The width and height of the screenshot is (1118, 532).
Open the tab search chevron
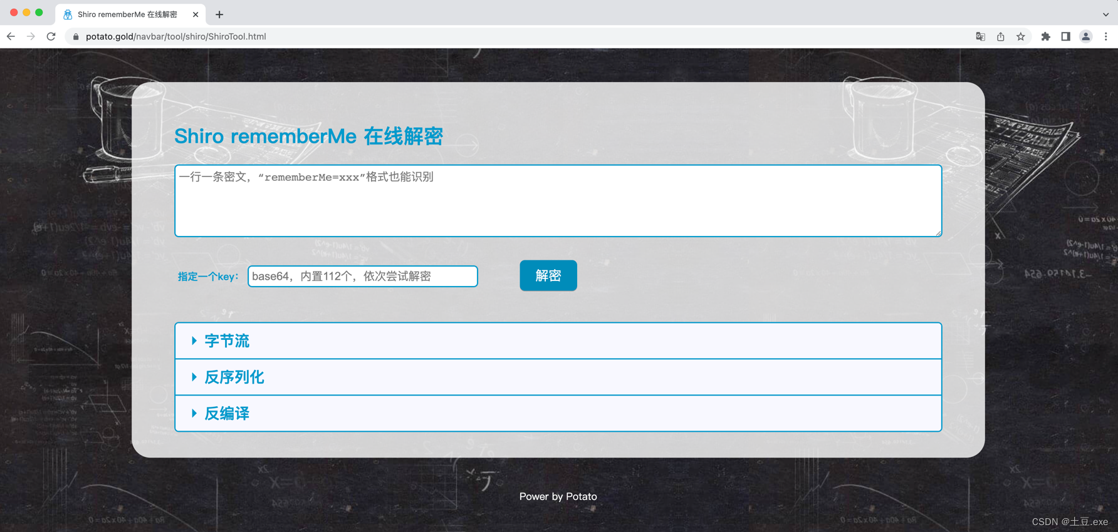tap(1105, 14)
